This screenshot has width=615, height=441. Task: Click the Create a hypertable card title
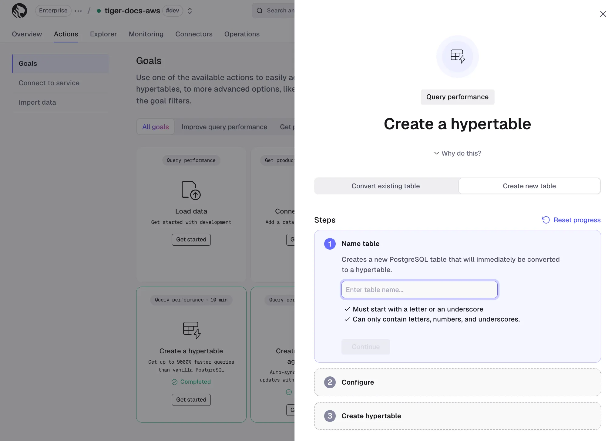coord(191,351)
